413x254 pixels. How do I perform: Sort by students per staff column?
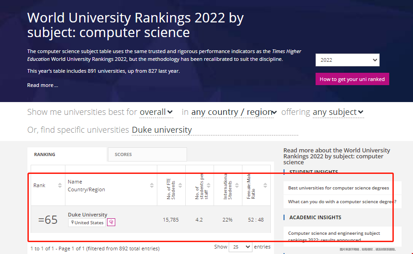click(209, 185)
